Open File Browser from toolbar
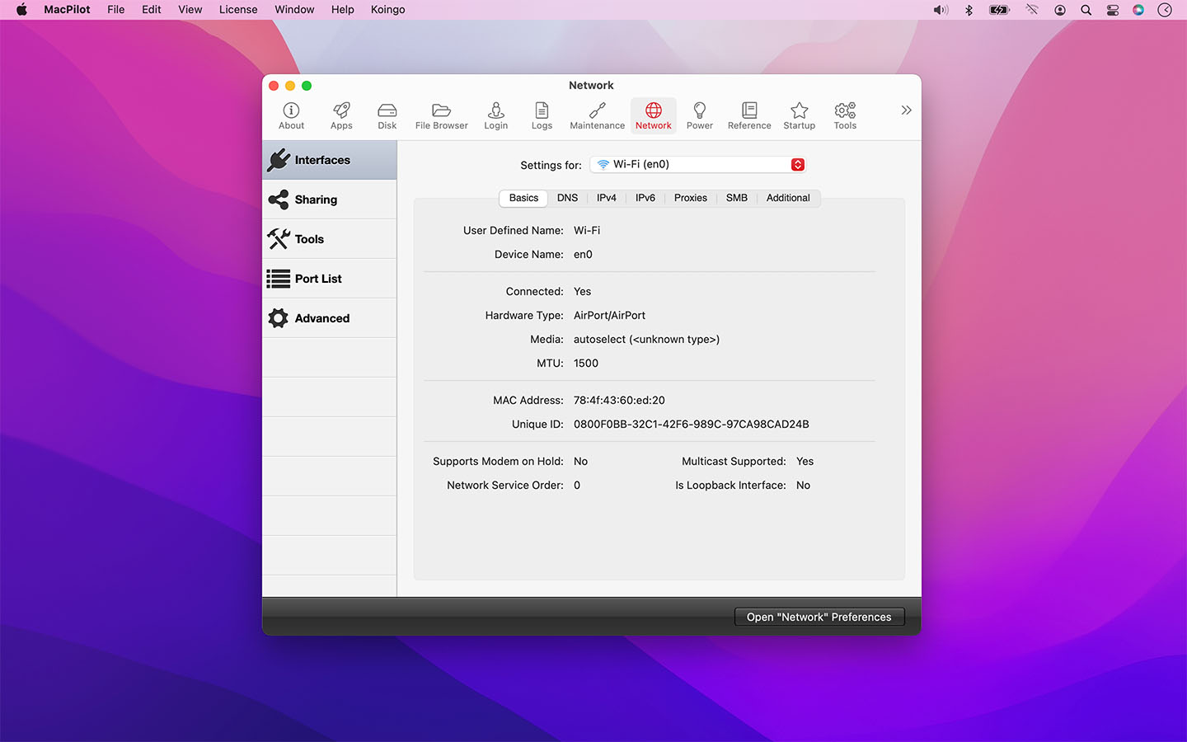1187x742 pixels. (441, 115)
